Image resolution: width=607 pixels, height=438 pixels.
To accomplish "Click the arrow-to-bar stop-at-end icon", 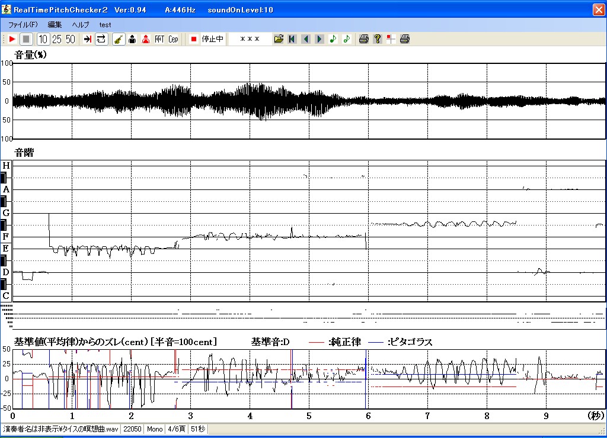I will (x=88, y=39).
